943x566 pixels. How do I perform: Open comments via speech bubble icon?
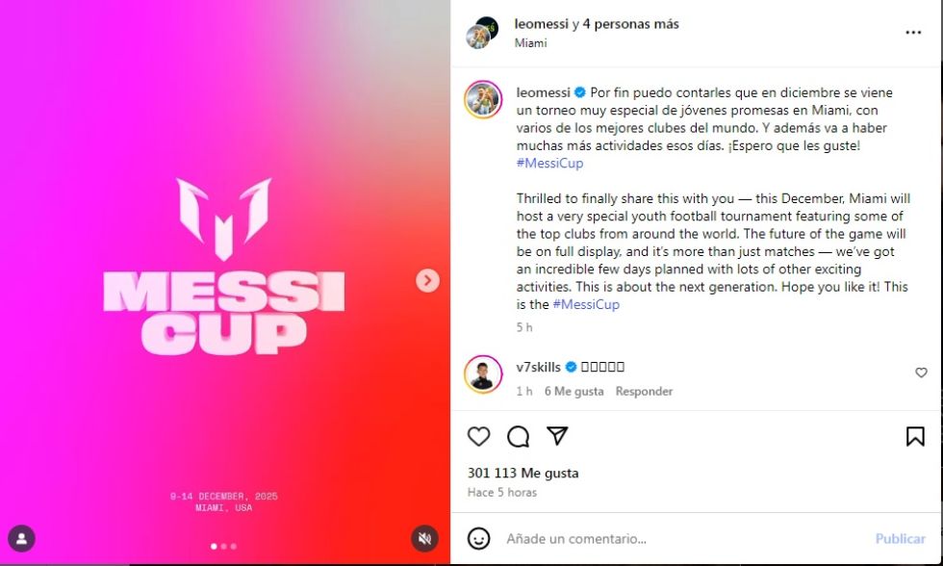518,436
